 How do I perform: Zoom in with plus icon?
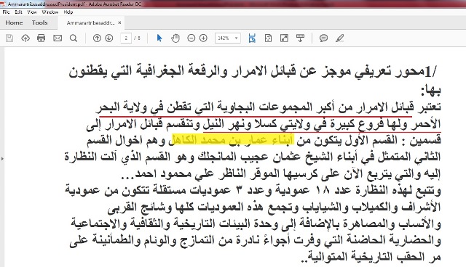point(203,38)
